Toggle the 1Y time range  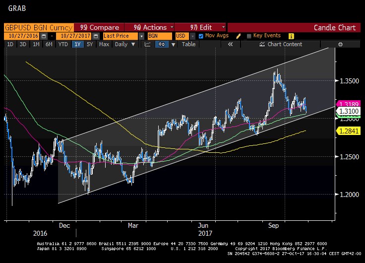tap(77, 45)
